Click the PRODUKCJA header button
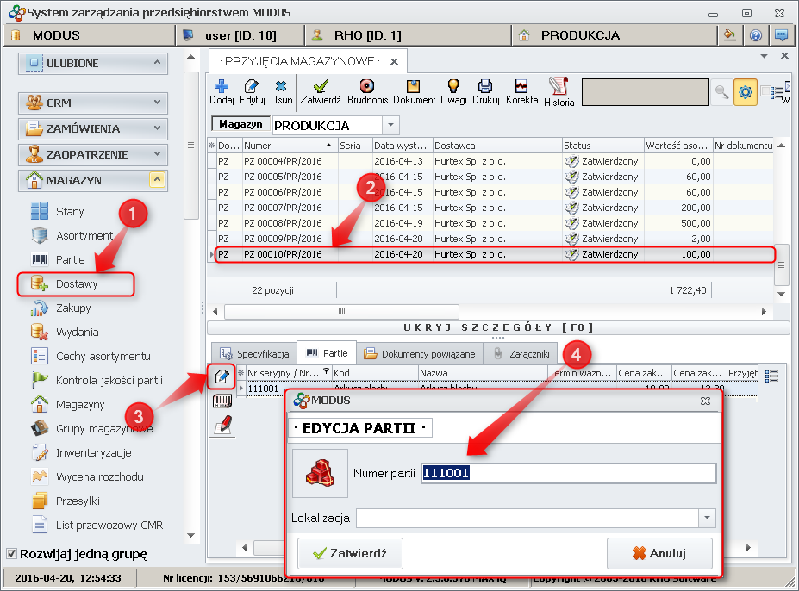Image resolution: width=799 pixels, height=591 pixels. coord(613,35)
